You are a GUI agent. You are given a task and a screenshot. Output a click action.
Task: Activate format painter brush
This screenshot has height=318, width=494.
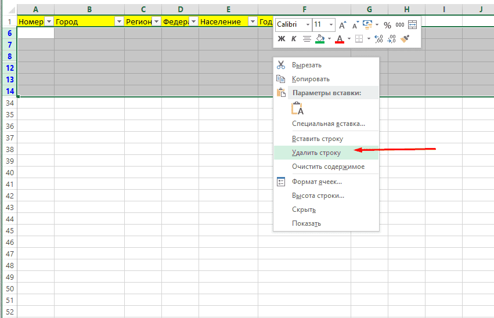405,39
